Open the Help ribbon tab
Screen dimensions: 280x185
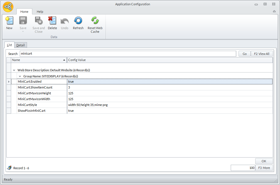(40, 12)
